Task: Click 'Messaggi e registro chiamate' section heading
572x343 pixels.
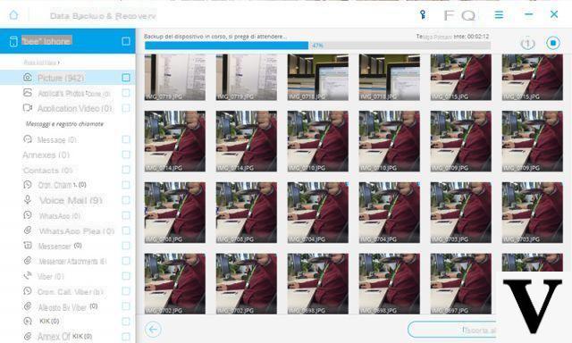Action: pos(64,124)
